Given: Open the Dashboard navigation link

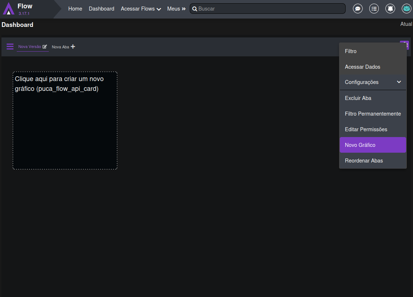Looking at the screenshot, I should click(x=101, y=9).
